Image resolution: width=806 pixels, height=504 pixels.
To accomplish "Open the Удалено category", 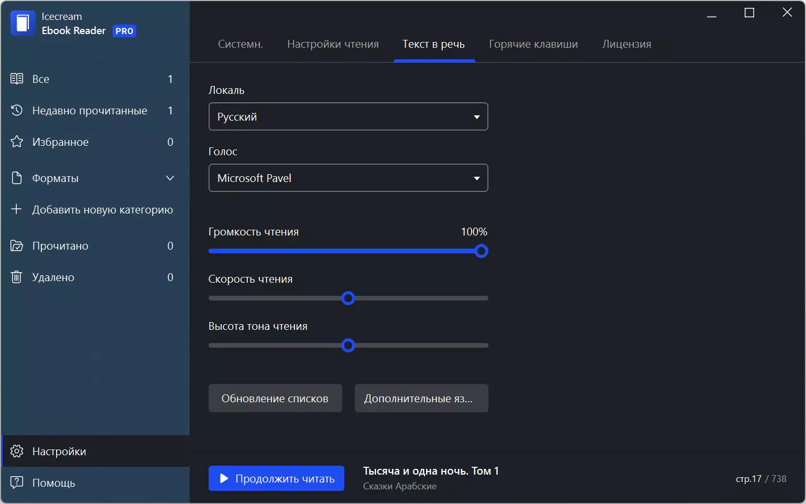I will (95, 277).
